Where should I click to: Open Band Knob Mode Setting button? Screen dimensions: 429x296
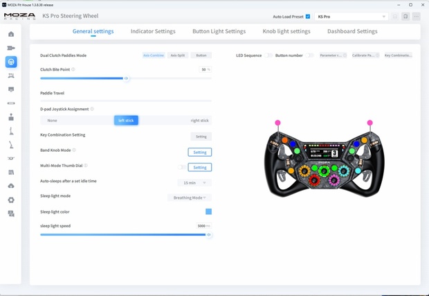(x=200, y=152)
